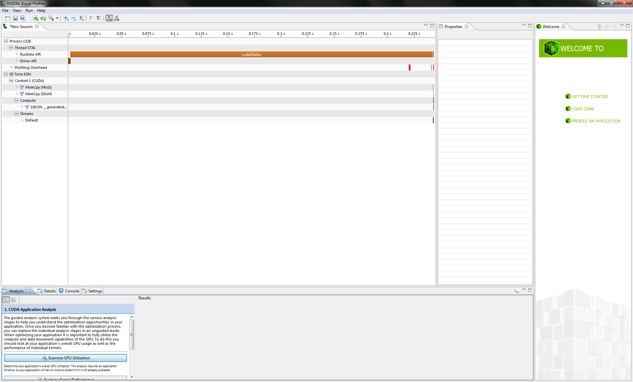The height and width of the screenshot is (382, 633).
Task: Click Examine GPU Utilization button
Action: (x=66, y=358)
